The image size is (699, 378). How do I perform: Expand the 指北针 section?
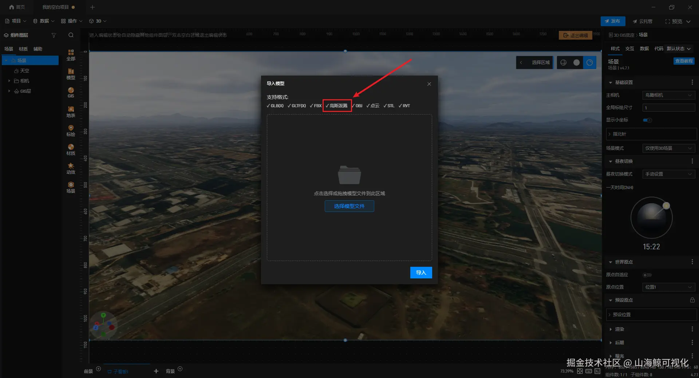pyautogui.click(x=651, y=134)
